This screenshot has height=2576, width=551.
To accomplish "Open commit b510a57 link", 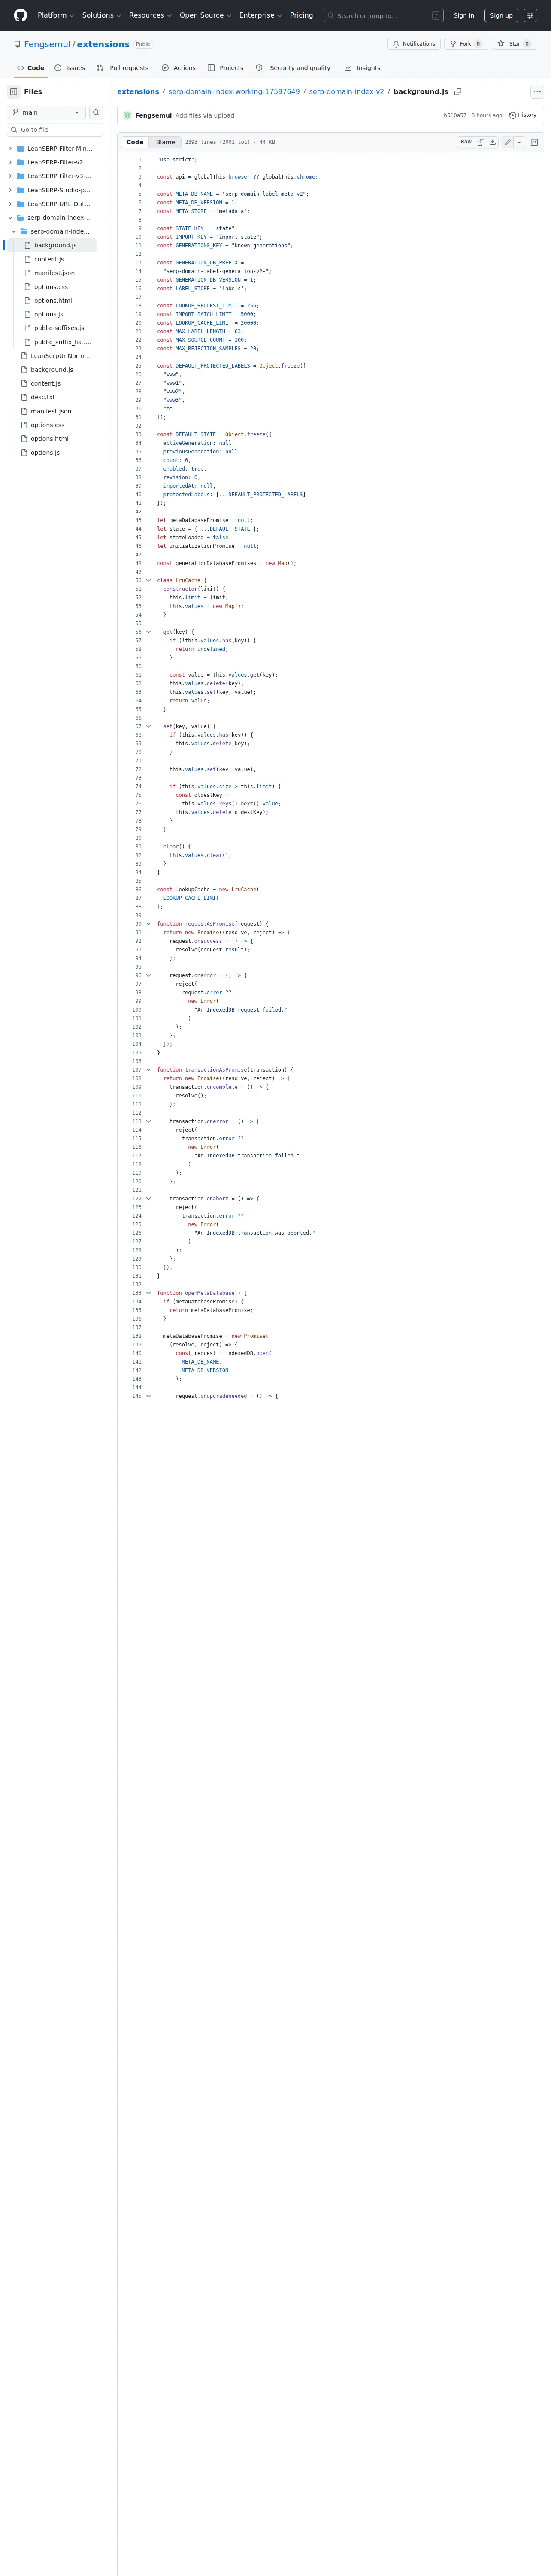I will (x=455, y=115).
